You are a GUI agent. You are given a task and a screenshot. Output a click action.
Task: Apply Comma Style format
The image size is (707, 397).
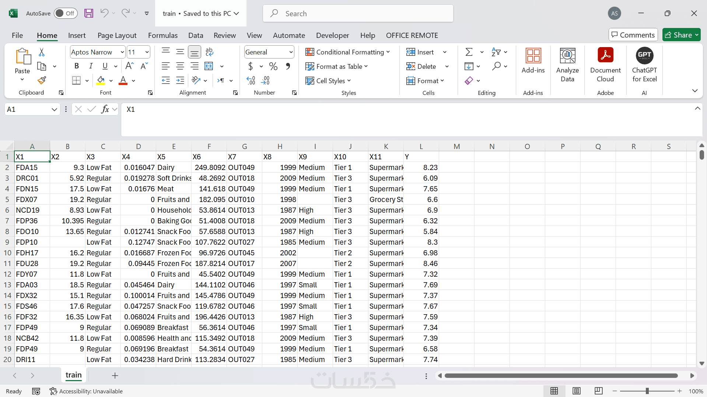(x=288, y=66)
